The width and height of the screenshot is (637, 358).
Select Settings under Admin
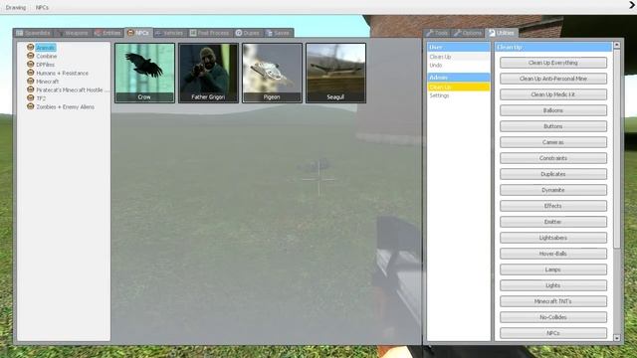(459, 95)
